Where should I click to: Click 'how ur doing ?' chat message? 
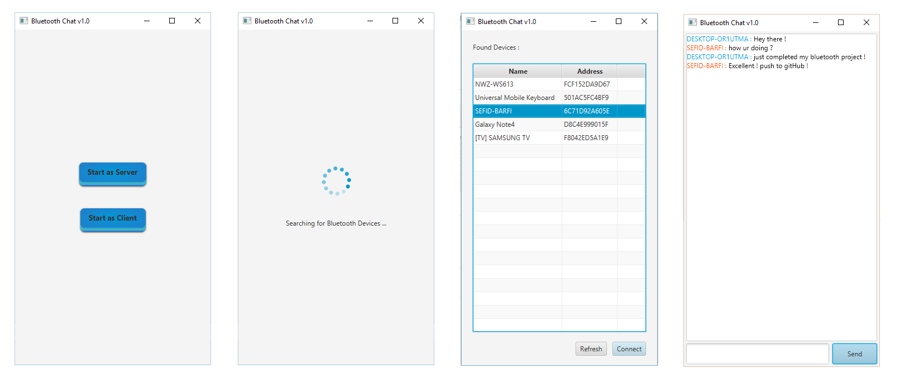[x=750, y=48]
